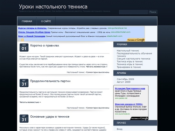Select Тактика игры в теннис category

[130, 61]
